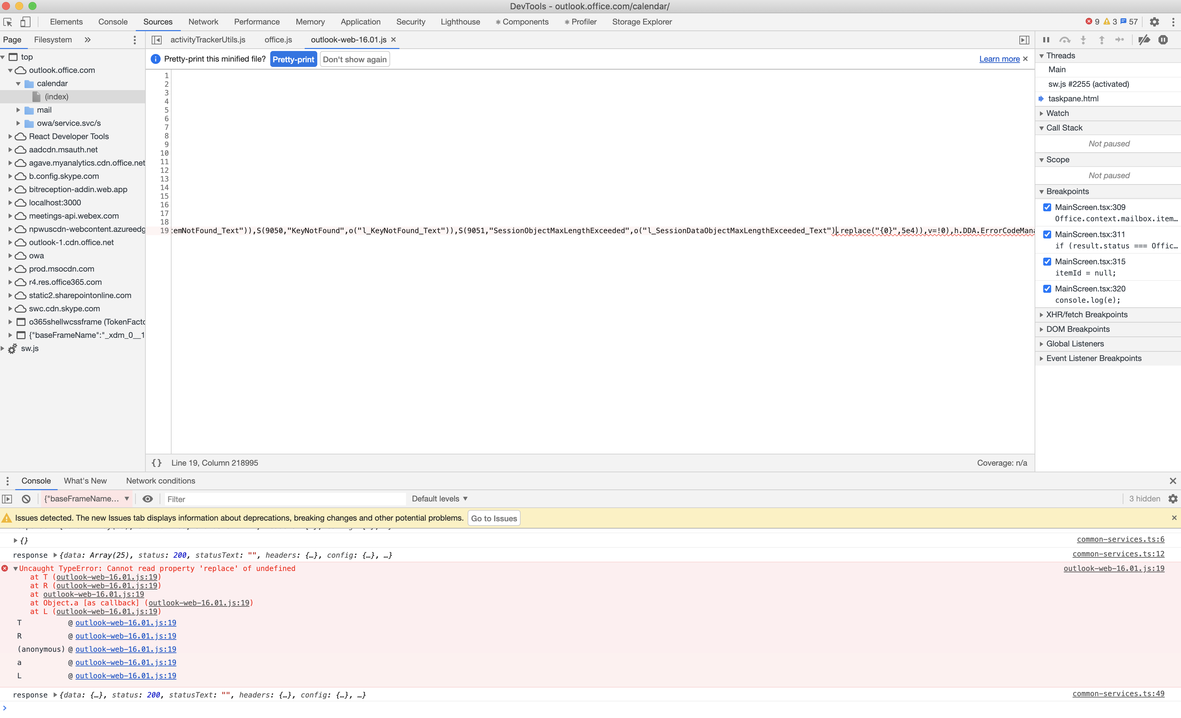Clear the console using the clear icon
The height and width of the screenshot is (718, 1181).
pos(26,498)
